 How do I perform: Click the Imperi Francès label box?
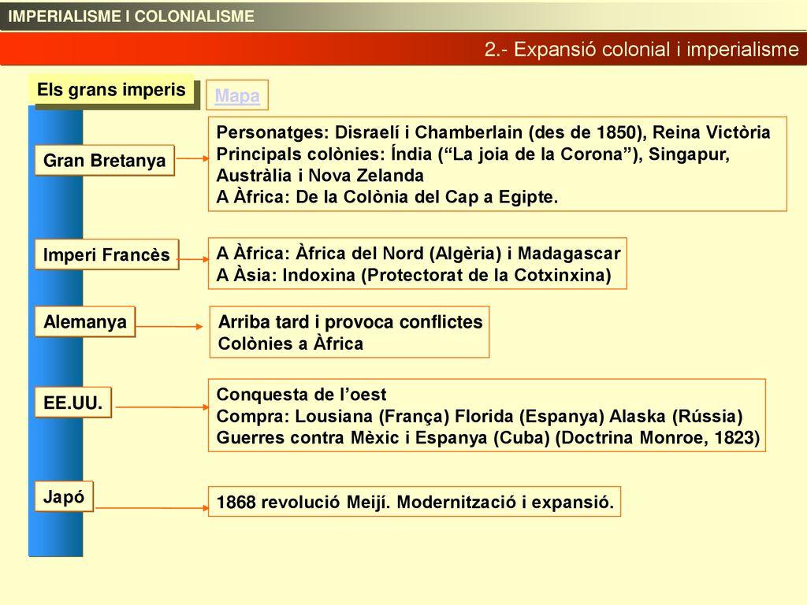[x=106, y=254]
